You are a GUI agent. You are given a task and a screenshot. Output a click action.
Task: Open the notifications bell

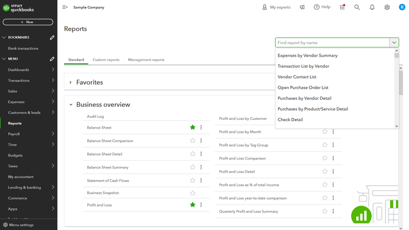pyautogui.click(x=372, y=7)
